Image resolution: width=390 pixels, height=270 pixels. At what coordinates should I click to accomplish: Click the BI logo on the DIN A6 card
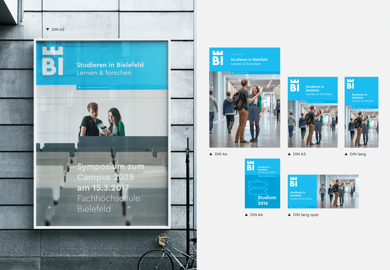tap(250, 166)
